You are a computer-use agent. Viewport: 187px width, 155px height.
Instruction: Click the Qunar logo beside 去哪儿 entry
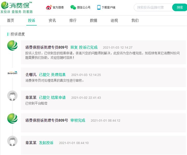(x=12, y=73)
